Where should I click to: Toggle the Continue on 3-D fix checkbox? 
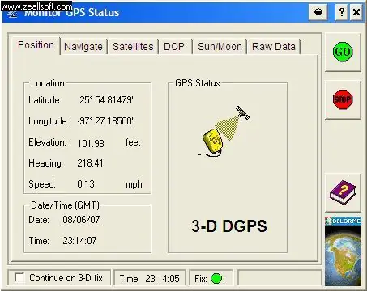click(19, 277)
